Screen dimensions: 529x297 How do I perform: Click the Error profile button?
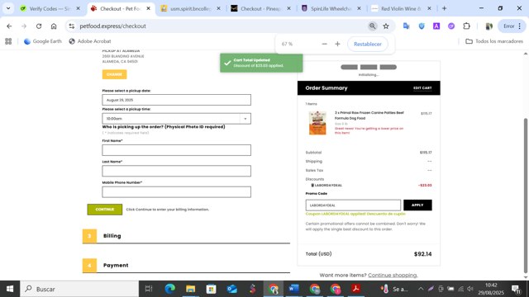(512, 26)
